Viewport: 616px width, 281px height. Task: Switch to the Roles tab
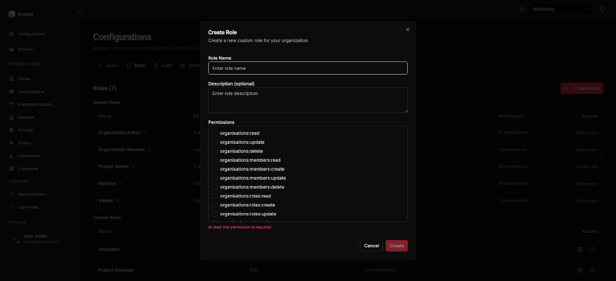tap(136, 66)
